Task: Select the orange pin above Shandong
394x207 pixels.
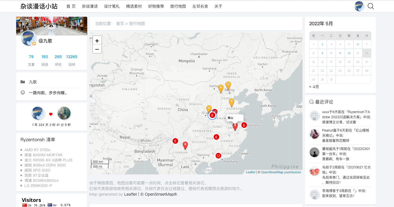Action: tap(231, 102)
